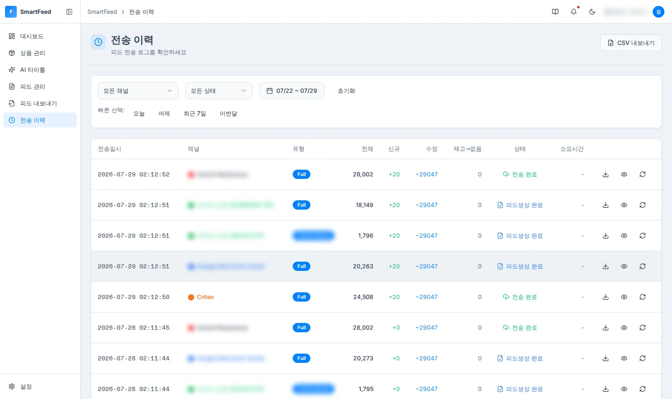
Task: Go to 상품 관리 menu
Action: [40, 53]
